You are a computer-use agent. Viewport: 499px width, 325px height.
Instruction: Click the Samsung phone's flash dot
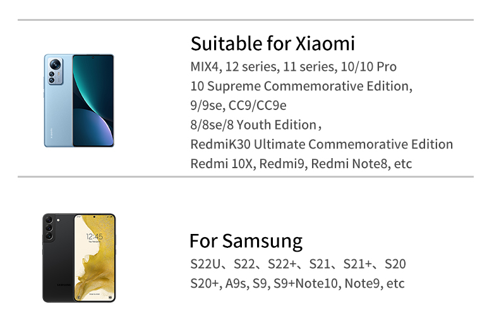coord(58,220)
